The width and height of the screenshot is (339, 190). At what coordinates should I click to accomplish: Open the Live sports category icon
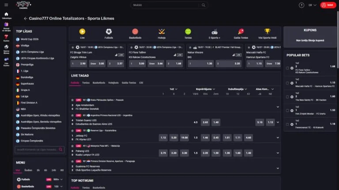pyautogui.click(x=82, y=31)
